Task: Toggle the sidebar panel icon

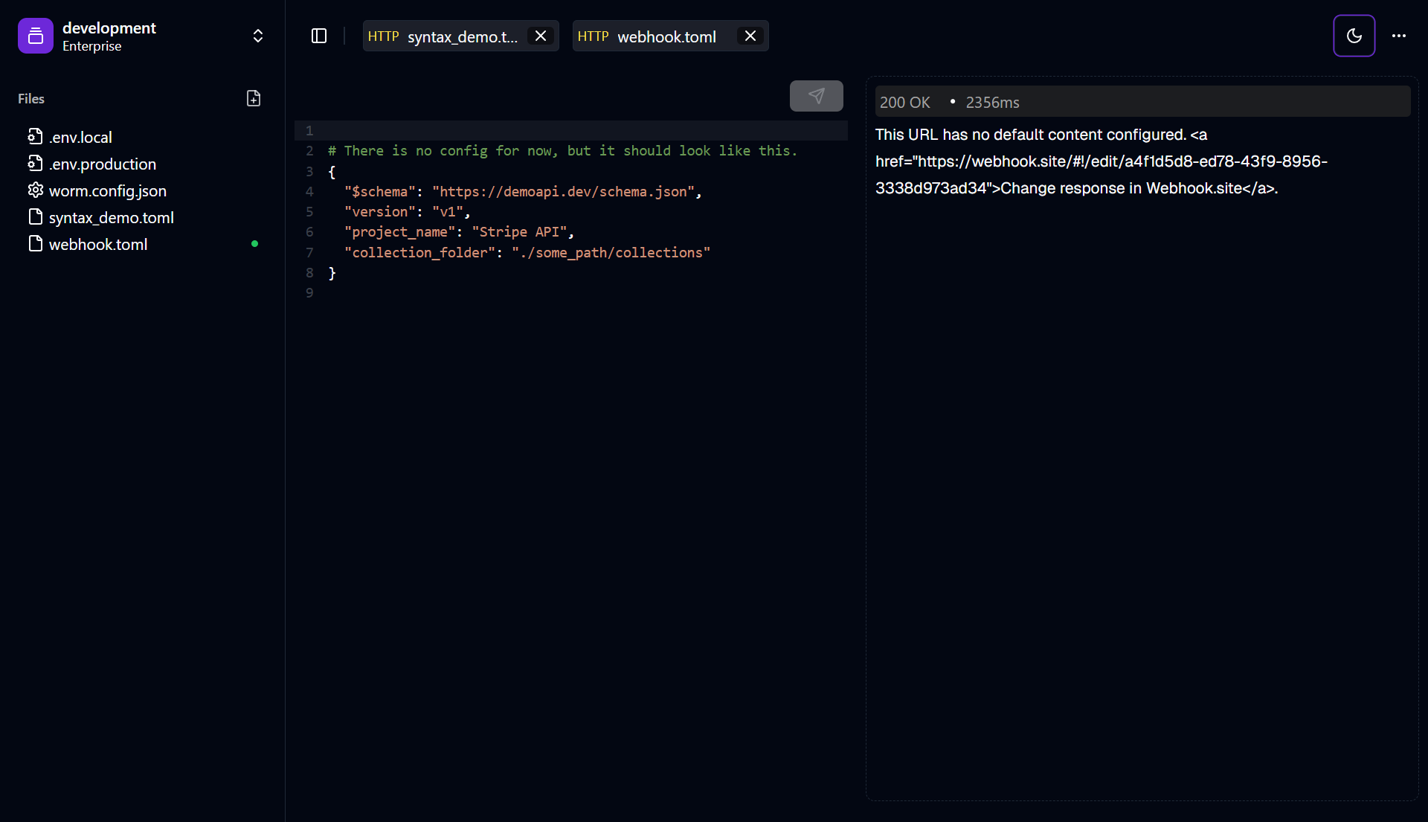Action: coord(319,36)
